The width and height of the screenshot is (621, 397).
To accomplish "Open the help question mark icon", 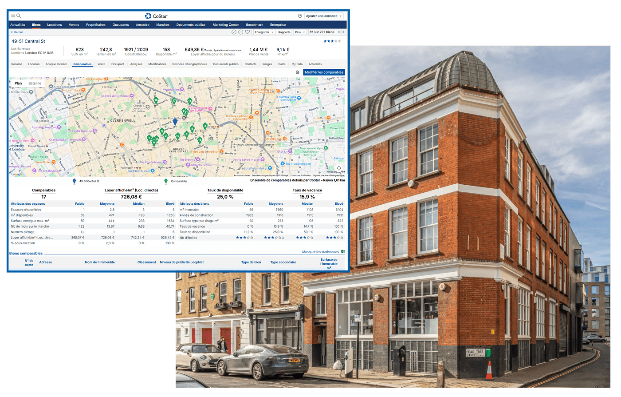I will [300, 16].
